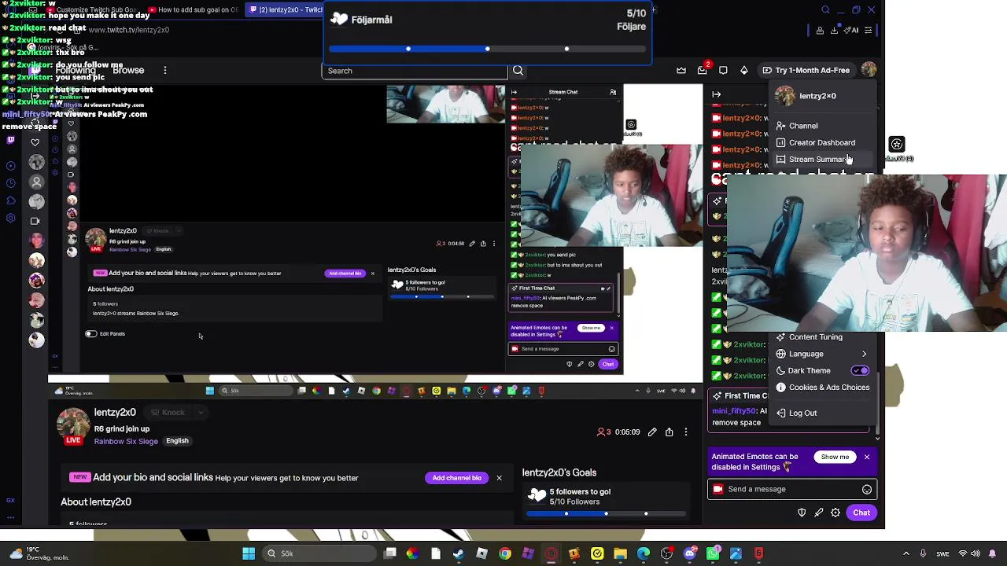Select the '(2) lentzy2x0 - Twitch' browser tab
Image resolution: width=1007 pixels, height=566 pixels.
point(285,9)
